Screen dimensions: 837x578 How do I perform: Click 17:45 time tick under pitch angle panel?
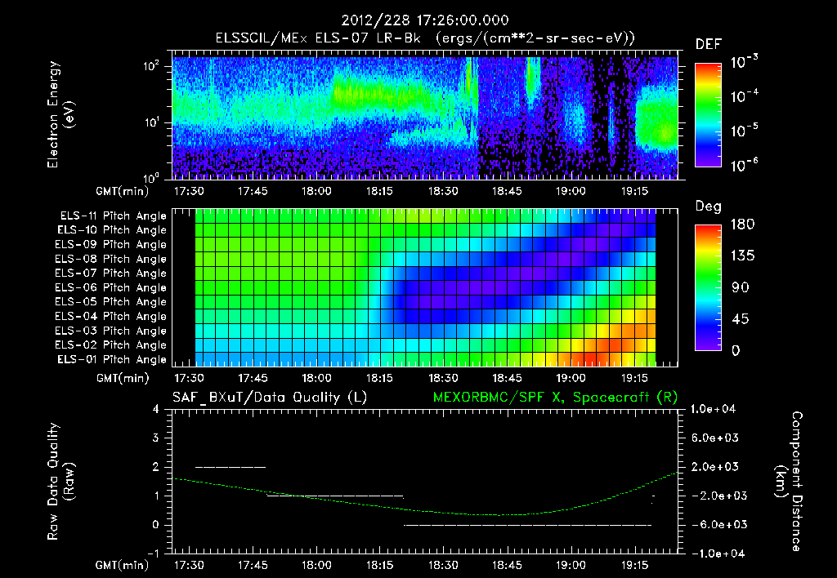click(x=253, y=378)
